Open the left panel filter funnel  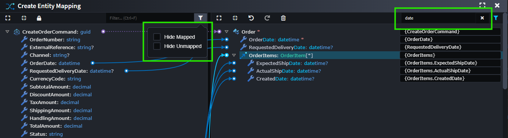pyautogui.click(x=200, y=18)
